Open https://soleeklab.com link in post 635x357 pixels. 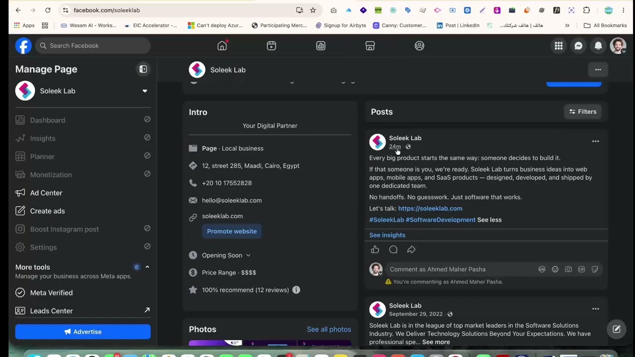(x=430, y=208)
